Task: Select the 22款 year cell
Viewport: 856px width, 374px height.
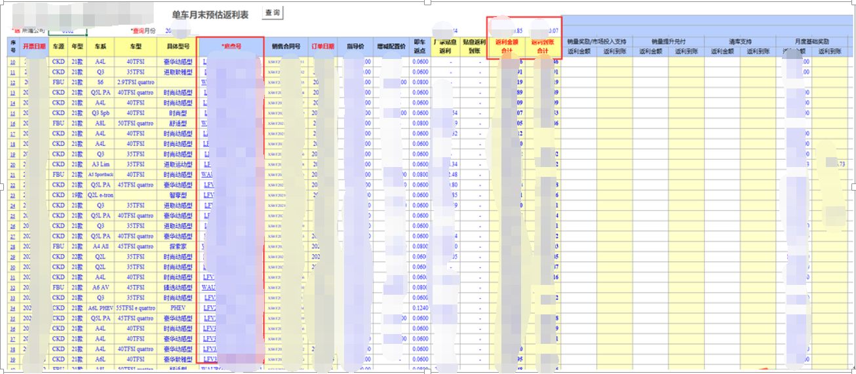Action: 77,257
